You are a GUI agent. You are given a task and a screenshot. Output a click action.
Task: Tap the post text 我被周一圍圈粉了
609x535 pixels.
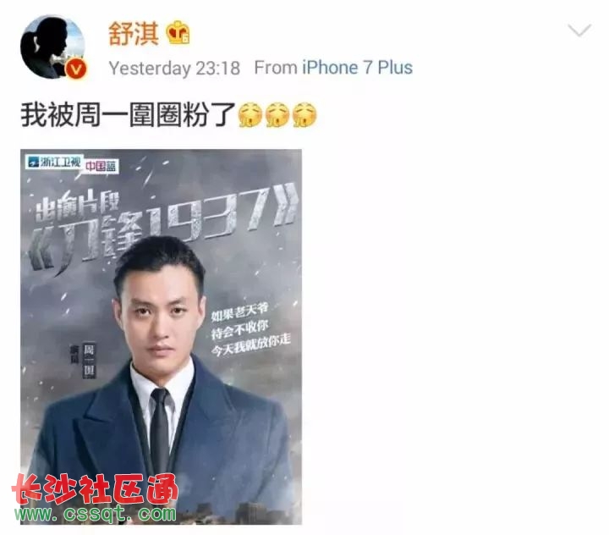[129, 115]
